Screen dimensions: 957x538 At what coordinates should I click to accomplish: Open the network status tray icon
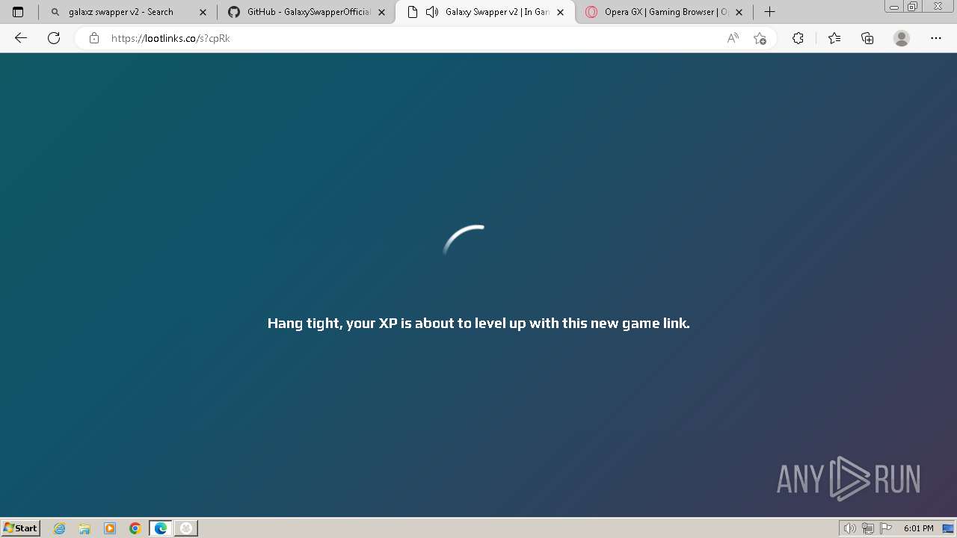click(867, 528)
